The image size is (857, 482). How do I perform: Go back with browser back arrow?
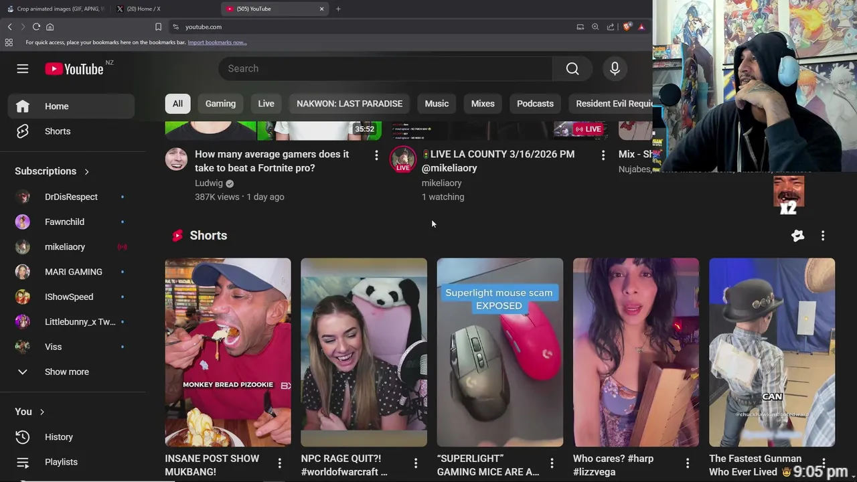coord(9,27)
